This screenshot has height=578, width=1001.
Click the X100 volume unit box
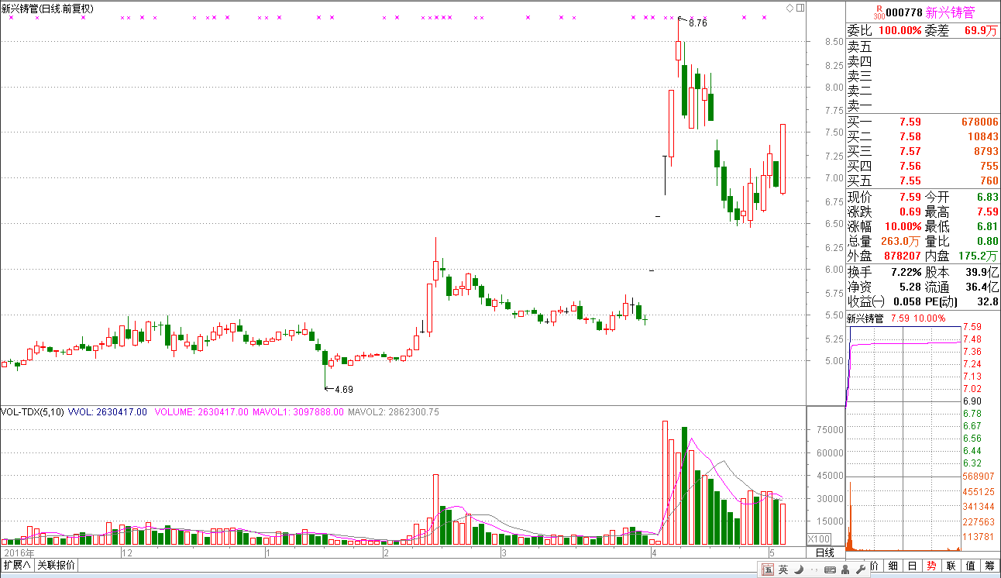(x=819, y=539)
